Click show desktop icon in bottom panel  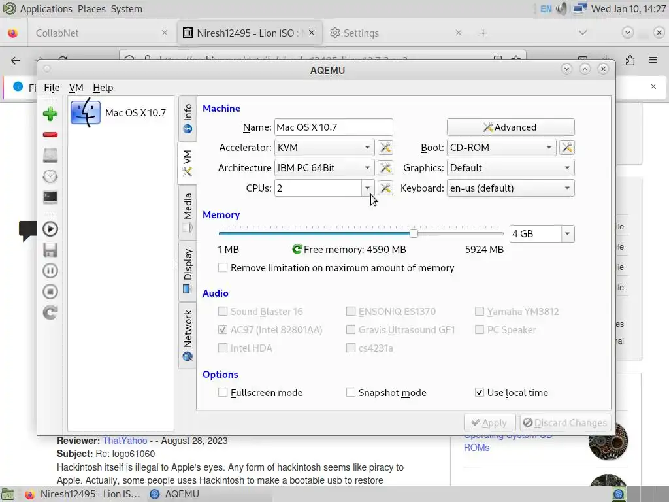tap(8, 494)
